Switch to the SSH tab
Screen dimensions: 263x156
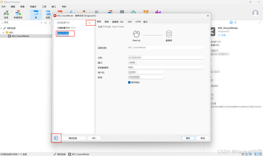(x=130, y=22)
